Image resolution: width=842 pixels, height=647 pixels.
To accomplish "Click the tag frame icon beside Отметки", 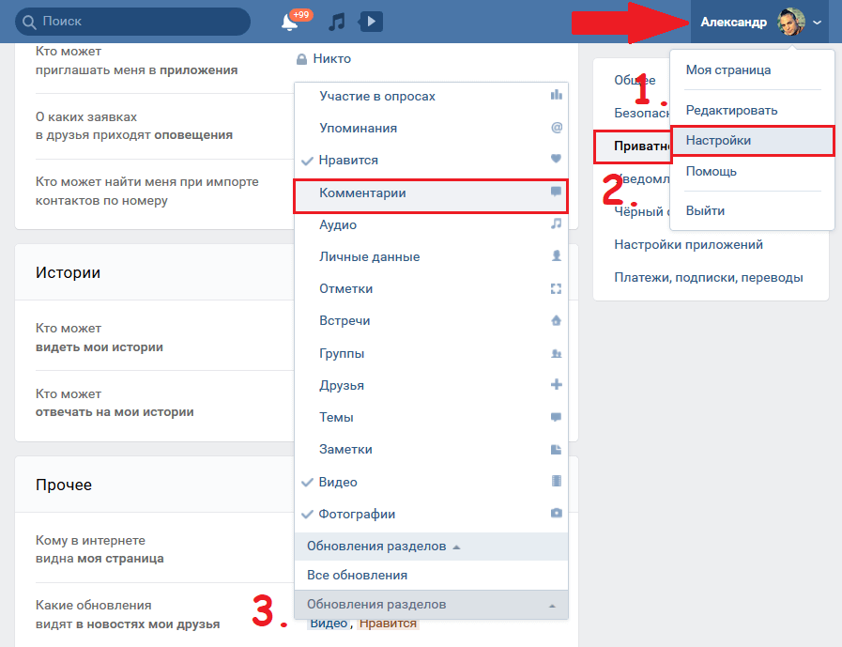I will coord(557,288).
